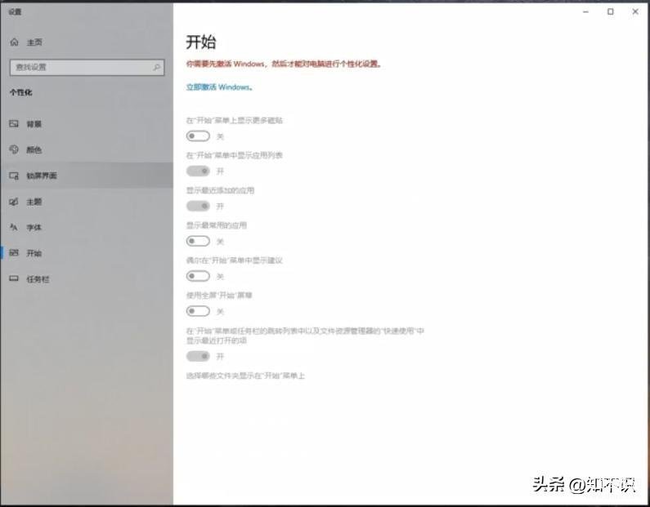Toggle 显示最常用的应用 switch
Screen dimensions: 650x507
[198, 241]
